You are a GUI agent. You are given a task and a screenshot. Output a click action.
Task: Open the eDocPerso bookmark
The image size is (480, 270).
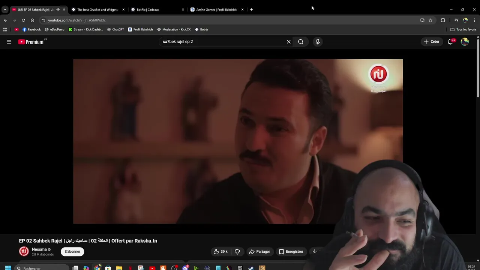click(55, 30)
